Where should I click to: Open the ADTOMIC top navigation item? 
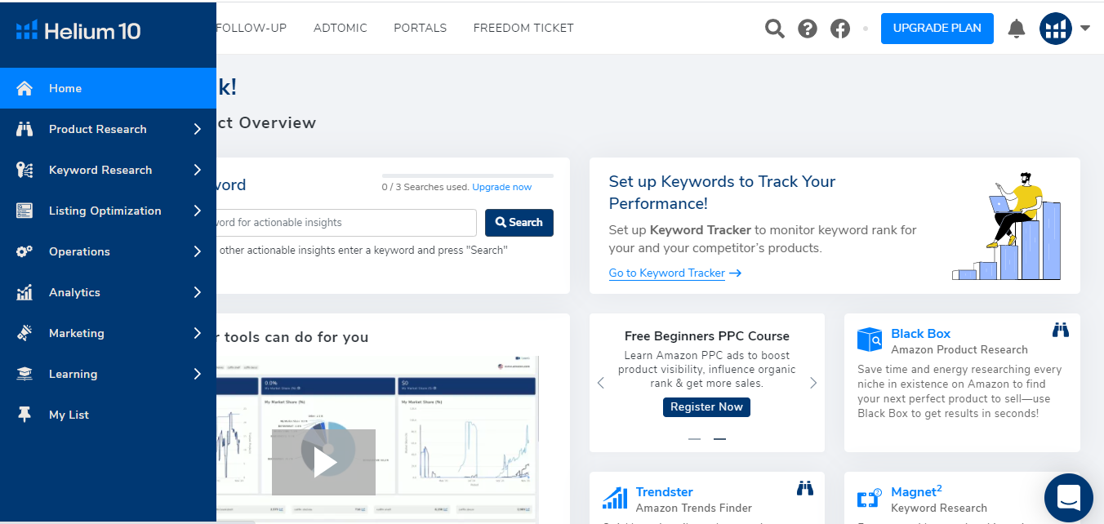(x=341, y=28)
